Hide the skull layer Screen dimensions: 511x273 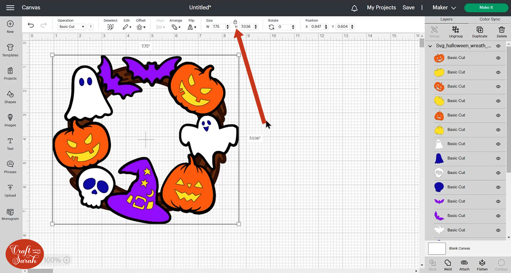click(x=498, y=173)
